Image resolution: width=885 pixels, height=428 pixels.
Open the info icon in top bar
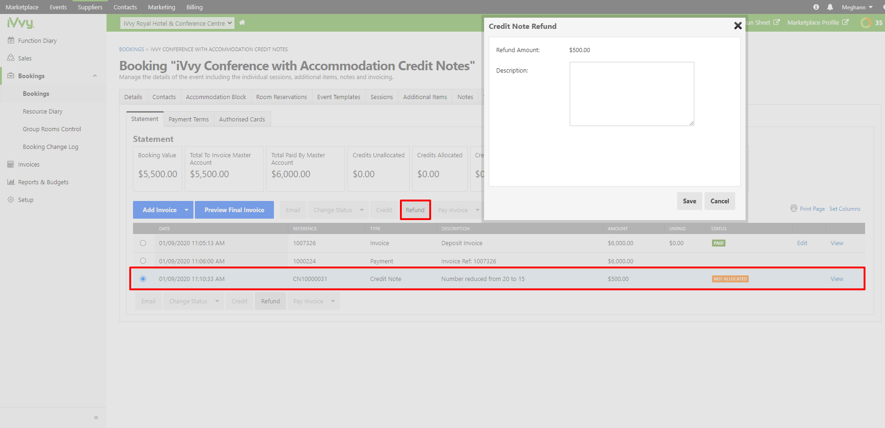pos(816,7)
